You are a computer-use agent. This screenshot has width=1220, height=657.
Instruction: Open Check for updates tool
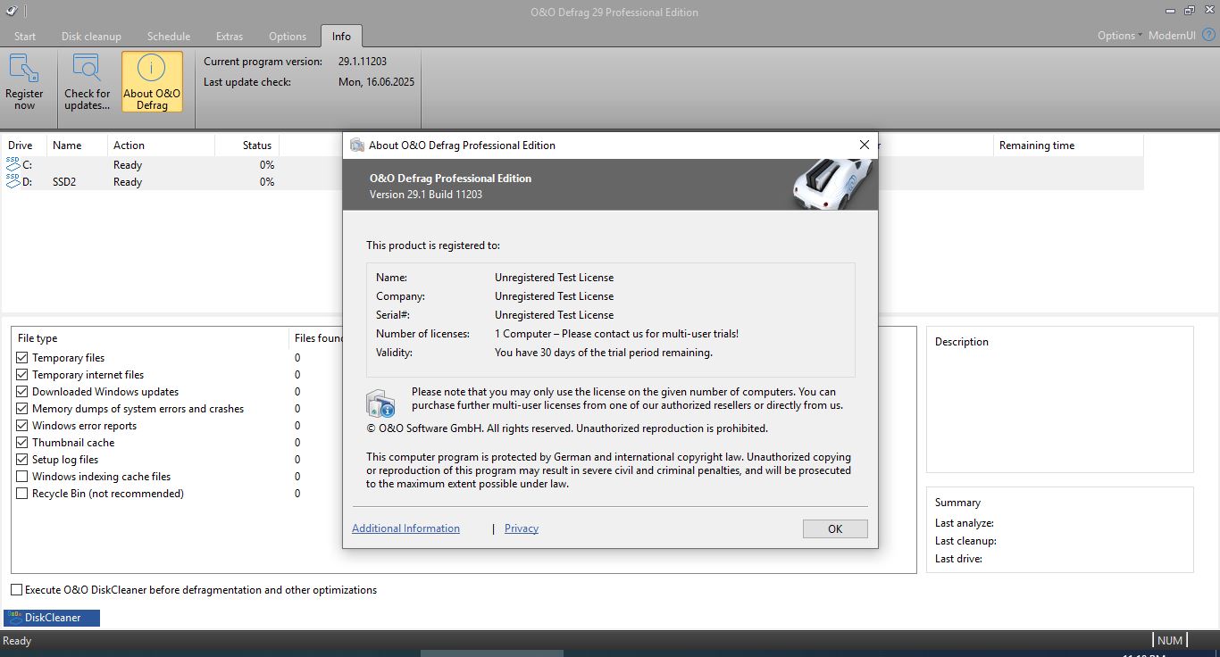click(87, 81)
